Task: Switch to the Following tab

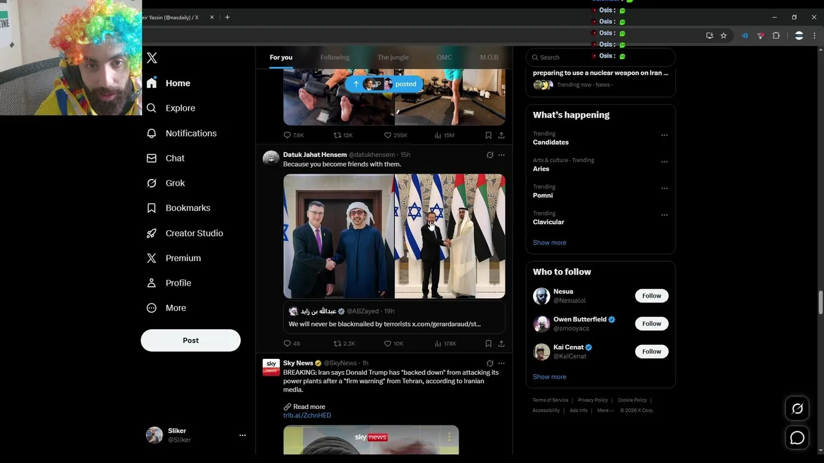Action: pyautogui.click(x=335, y=57)
